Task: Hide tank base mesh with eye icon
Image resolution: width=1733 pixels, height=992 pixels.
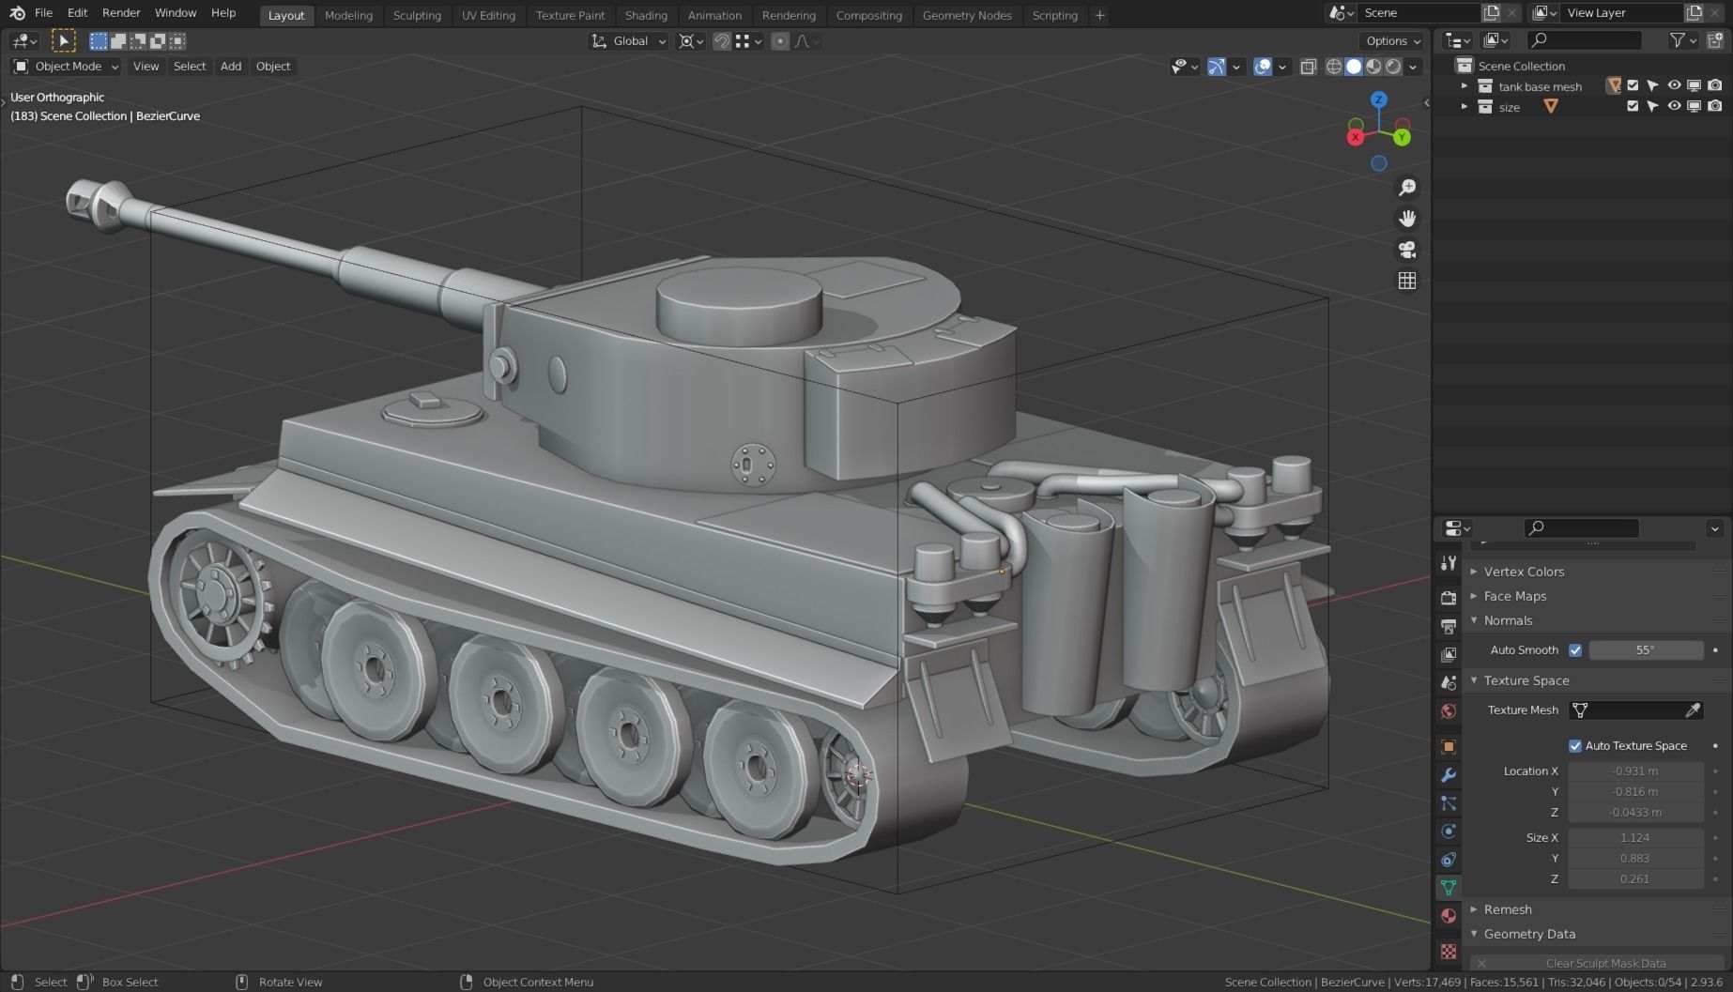Action: pyautogui.click(x=1674, y=85)
